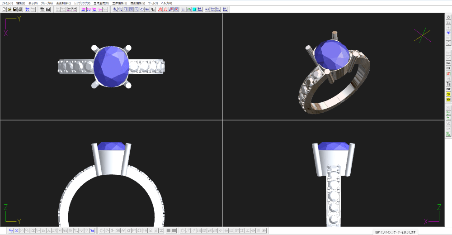The height and width of the screenshot is (235, 452).
Task: Click the yellow CLIP icon
Action: click(x=448, y=94)
